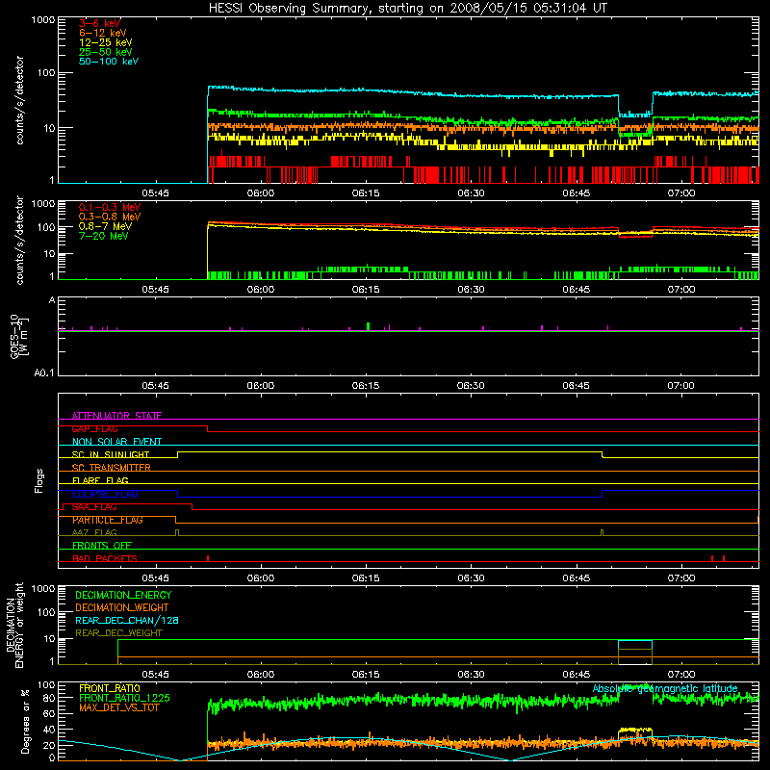
Task: Click the REAR_DEC_WEIGHT legend label
Action: click(x=118, y=633)
